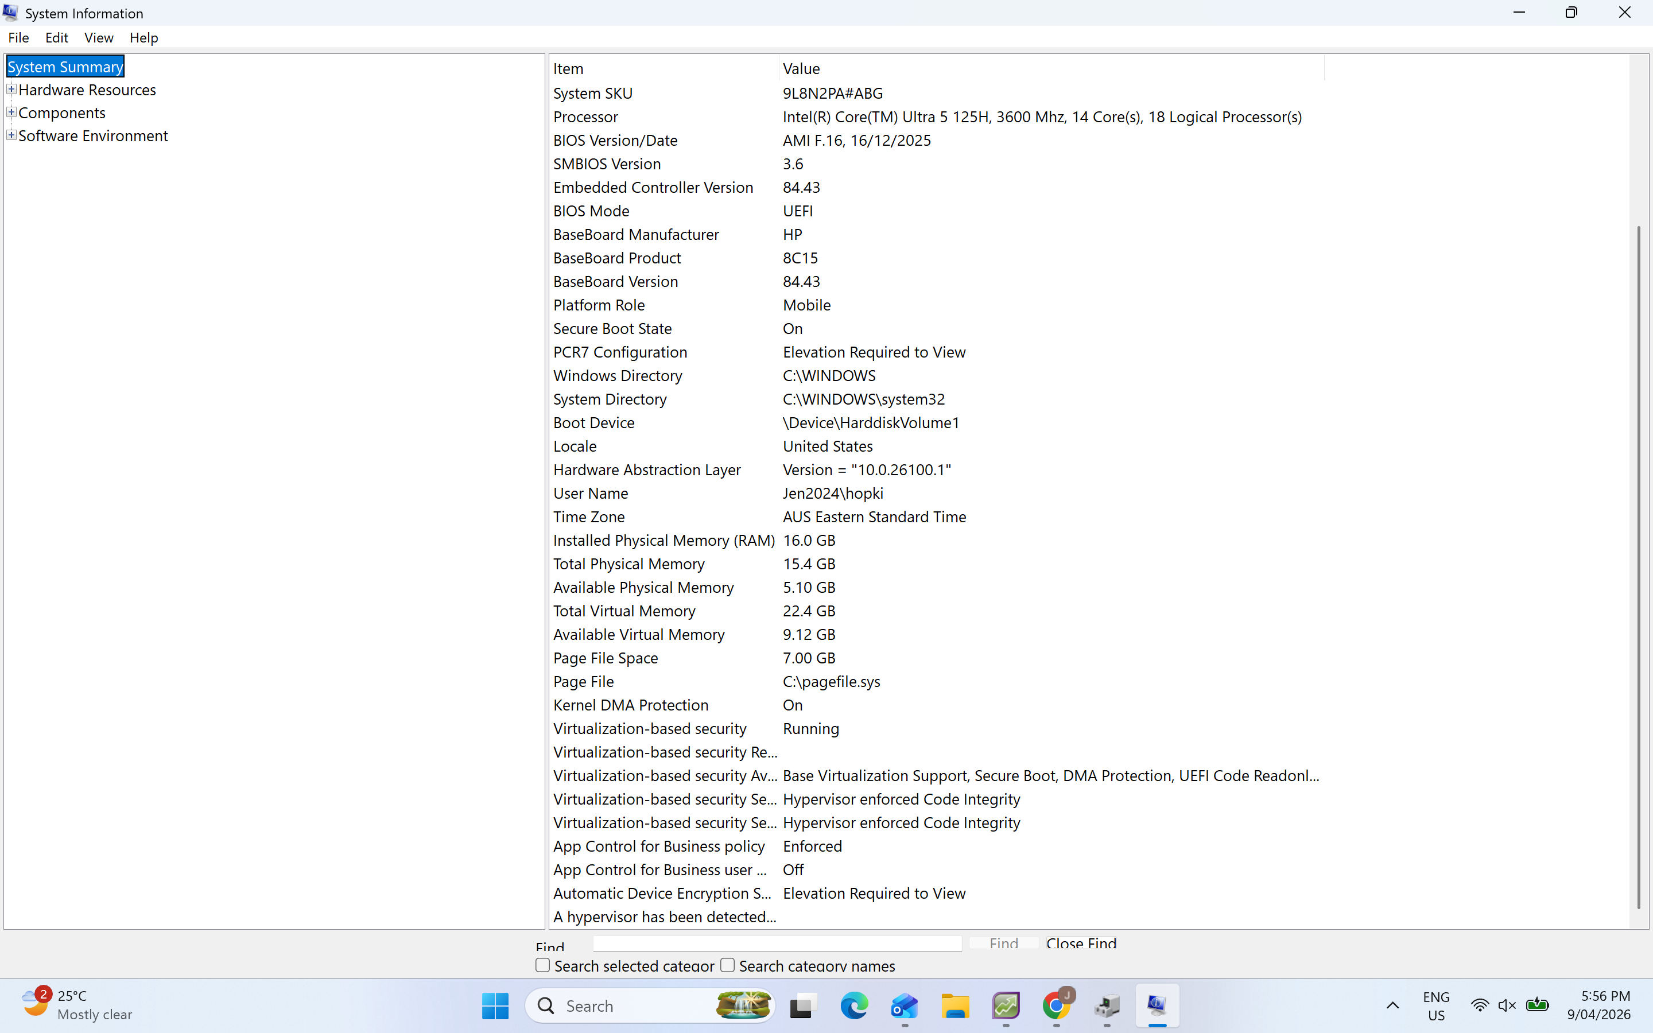Viewport: 1653px width, 1033px height.
Task: Open File Explorer from taskbar
Action: pyautogui.click(x=955, y=1005)
